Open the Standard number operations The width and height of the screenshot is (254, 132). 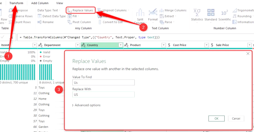point(211,16)
